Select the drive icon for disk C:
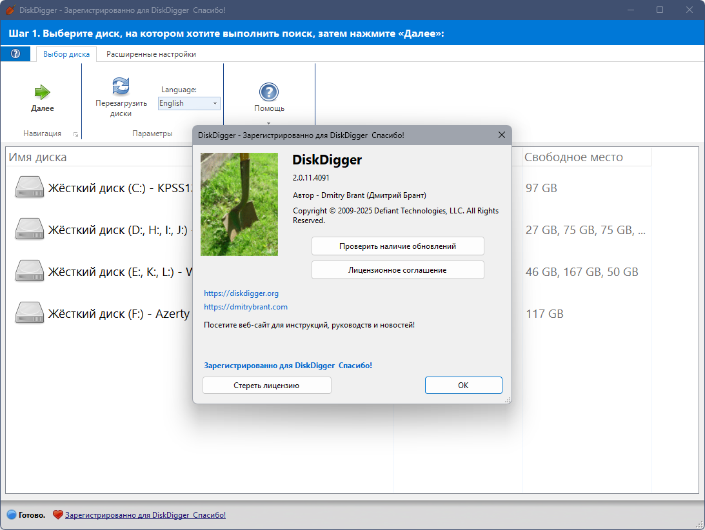 point(30,187)
